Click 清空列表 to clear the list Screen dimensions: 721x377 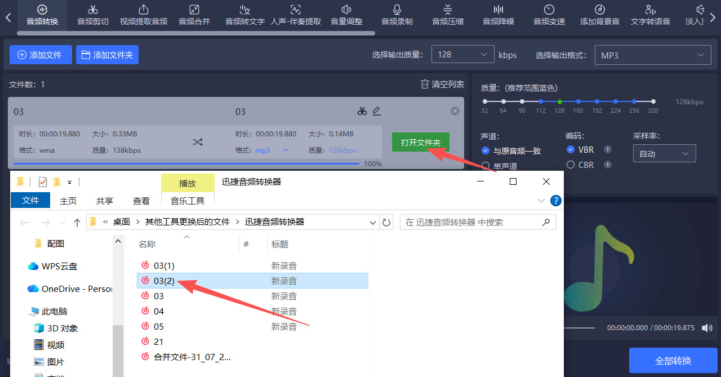[442, 84]
